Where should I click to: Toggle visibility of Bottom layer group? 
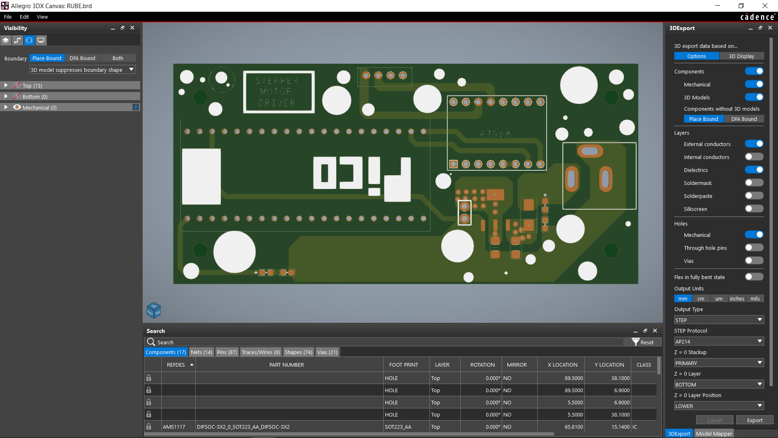17,97
